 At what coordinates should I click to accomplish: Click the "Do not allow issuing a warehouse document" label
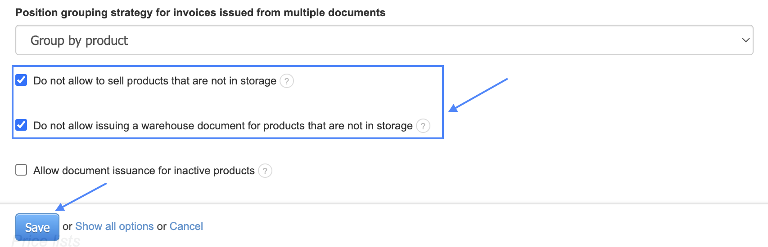pos(222,126)
